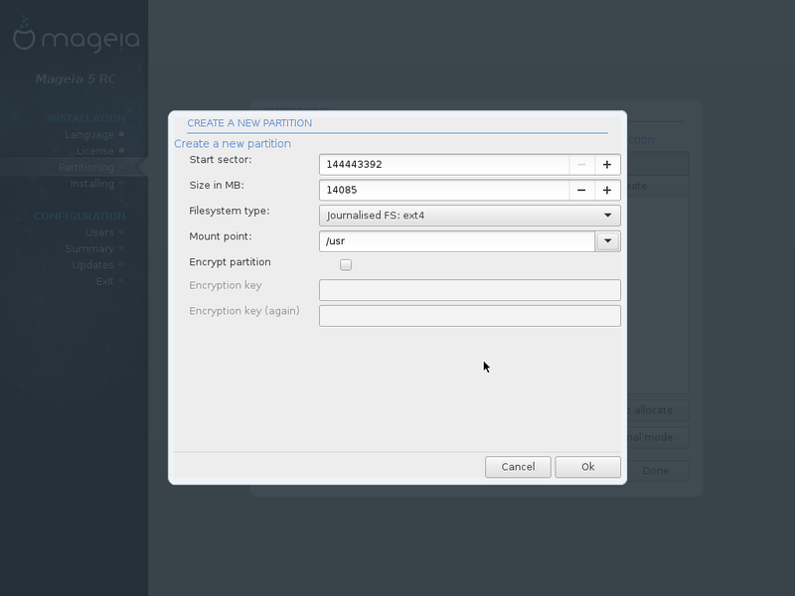This screenshot has height=596, width=795.
Task: Click the 'Create a new partition' heading text
Action: [x=233, y=144]
